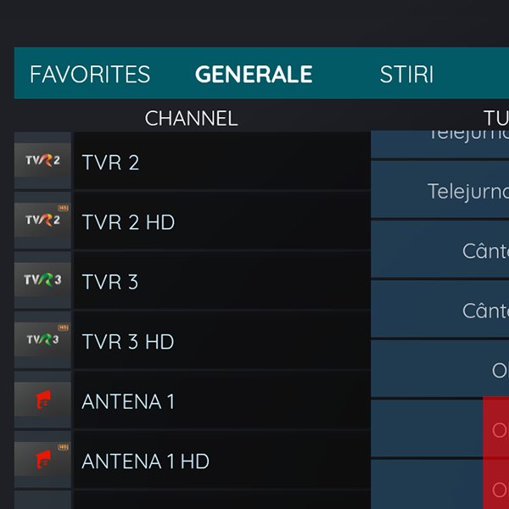Open the GENERALE category tab
The width and height of the screenshot is (509, 509).
[254, 74]
